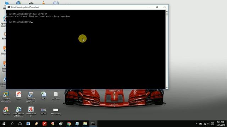This screenshot has height=127, width=227.
Task: Open the blue window app on the taskbar
Action: (28, 124)
